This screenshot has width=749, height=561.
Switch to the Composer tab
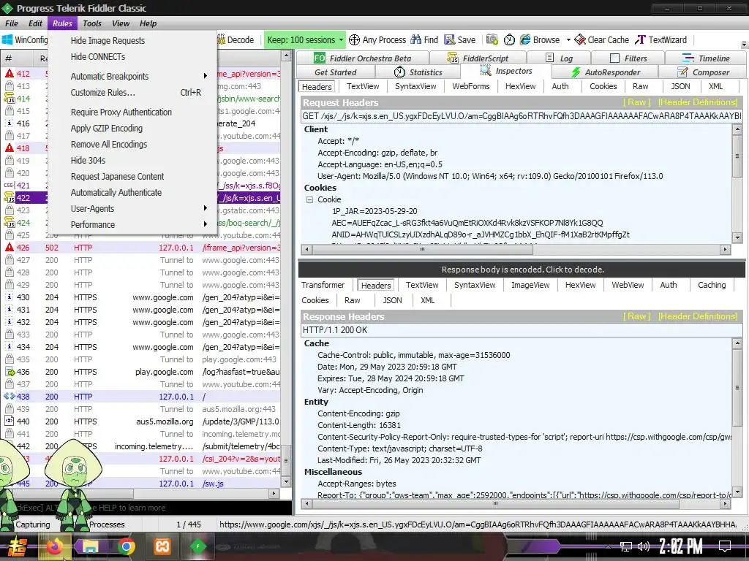pyautogui.click(x=703, y=72)
